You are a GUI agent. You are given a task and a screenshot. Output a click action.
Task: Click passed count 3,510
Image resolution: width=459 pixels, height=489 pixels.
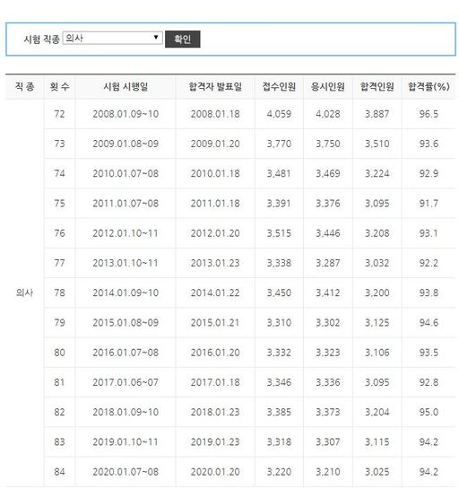click(x=377, y=144)
